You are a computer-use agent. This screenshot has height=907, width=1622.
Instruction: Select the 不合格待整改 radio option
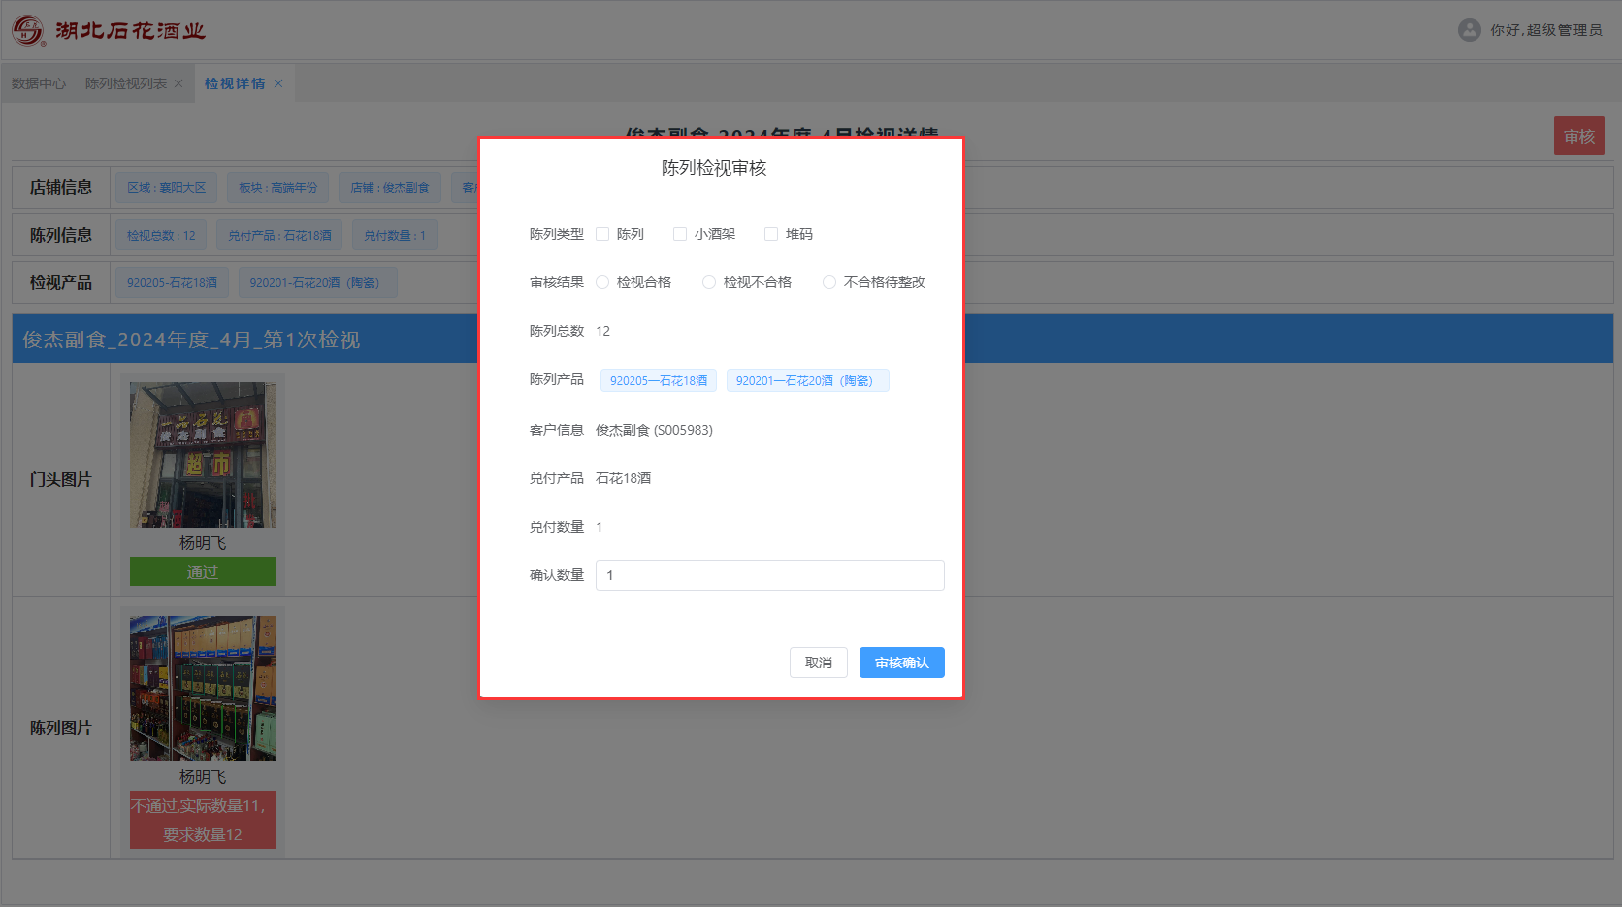(829, 282)
